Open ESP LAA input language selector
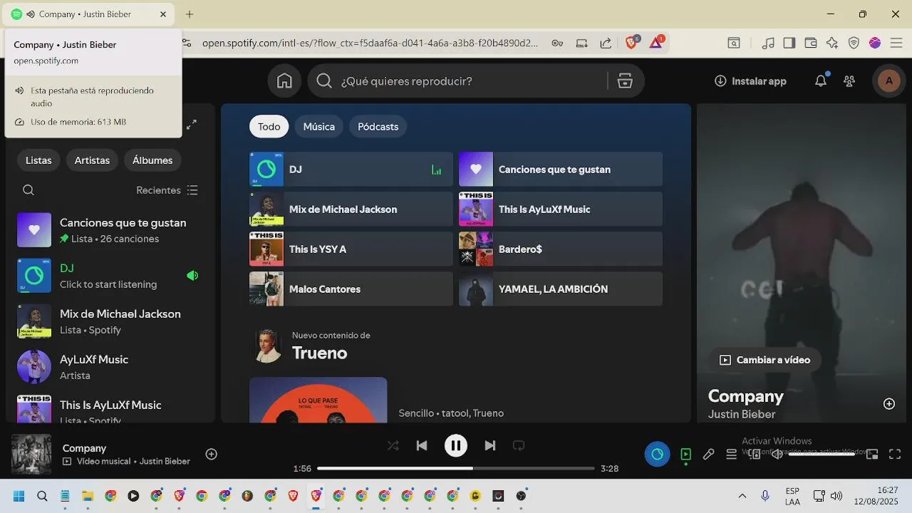The width and height of the screenshot is (912, 513). tap(792, 496)
